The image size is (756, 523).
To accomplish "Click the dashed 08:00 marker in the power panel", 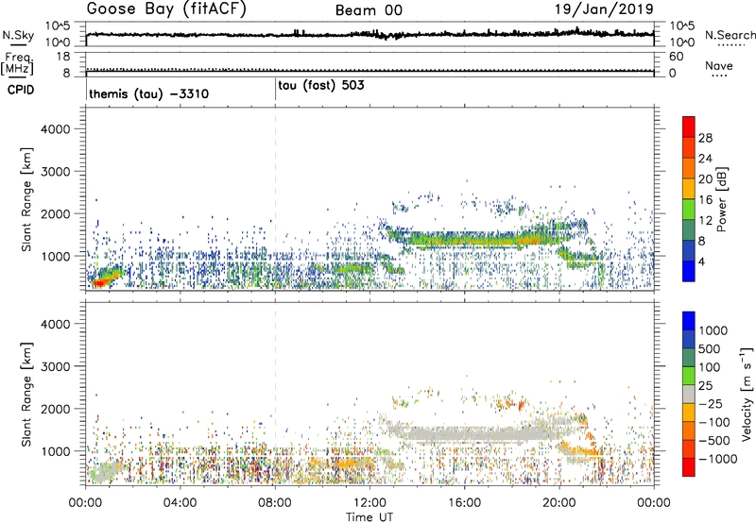I will click(275, 198).
